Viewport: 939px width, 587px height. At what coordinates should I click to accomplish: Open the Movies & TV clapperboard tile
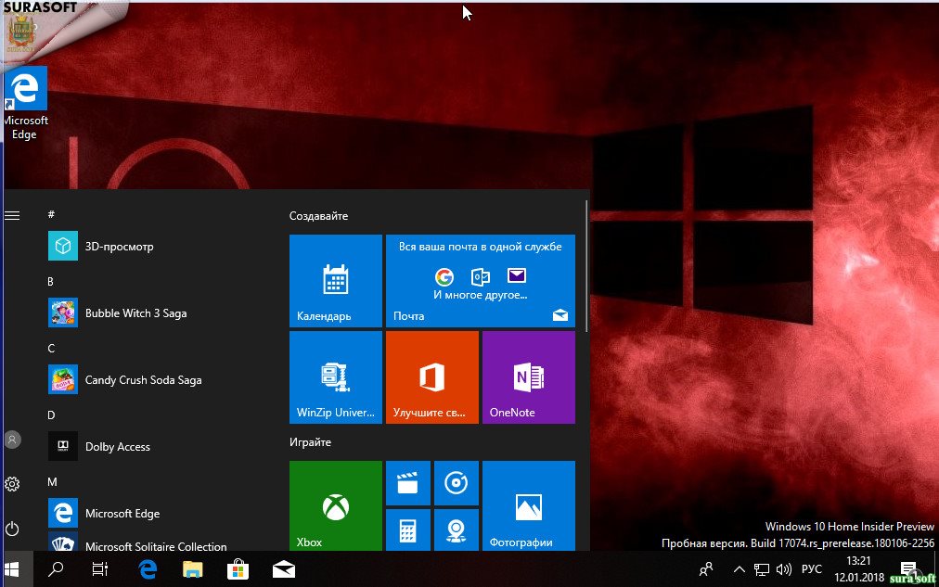click(407, 483)
